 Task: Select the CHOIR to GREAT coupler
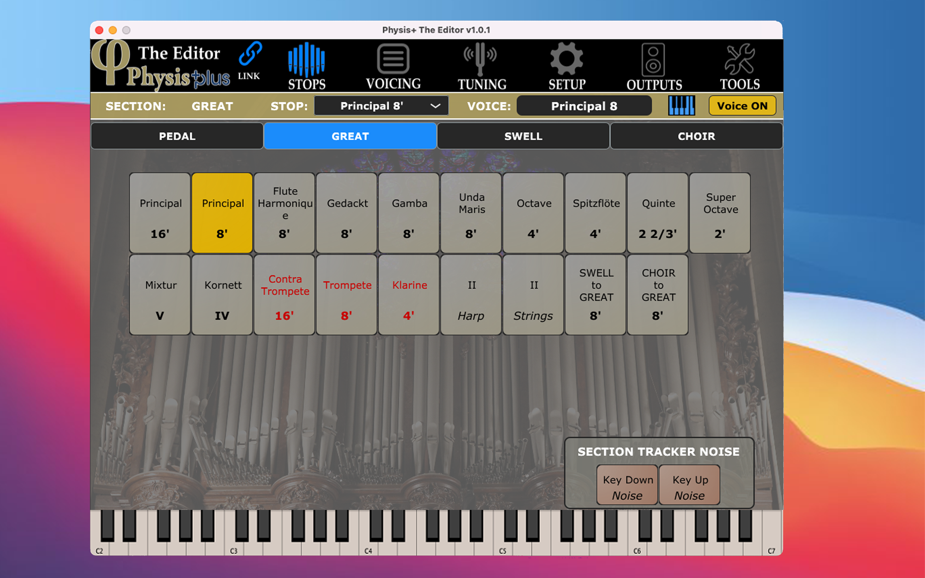pyautogui.click(x=658, y=295)
